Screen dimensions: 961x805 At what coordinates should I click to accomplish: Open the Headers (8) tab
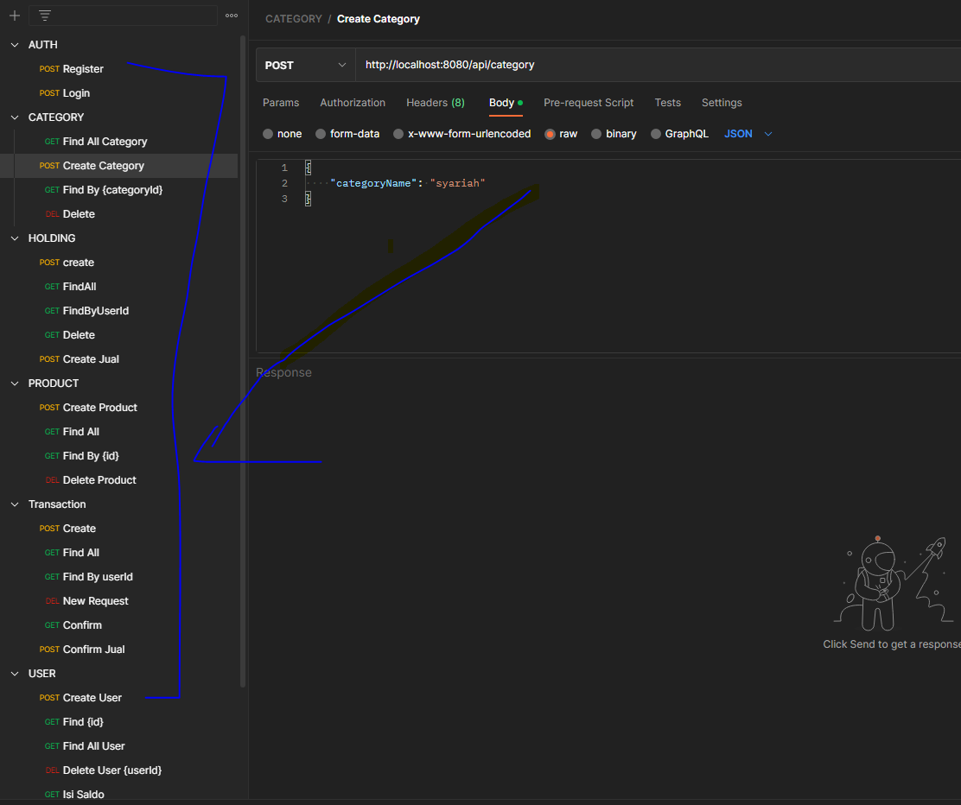436,103
